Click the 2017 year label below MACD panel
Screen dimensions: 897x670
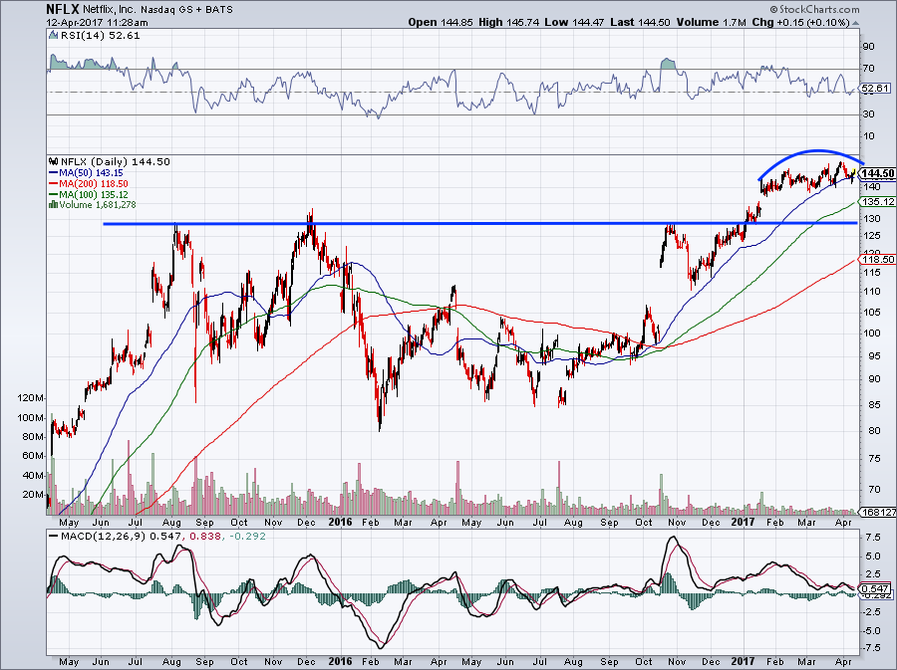[745, 661]
